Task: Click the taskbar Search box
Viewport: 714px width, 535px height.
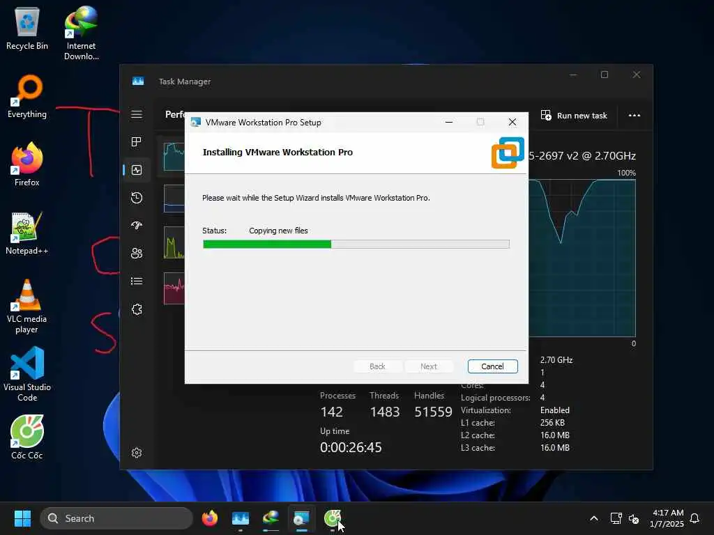Action: pos(116,518)
